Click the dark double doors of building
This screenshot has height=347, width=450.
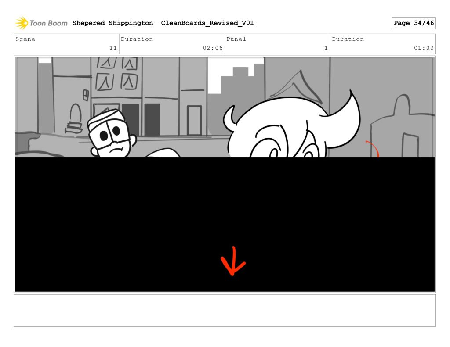141,118
